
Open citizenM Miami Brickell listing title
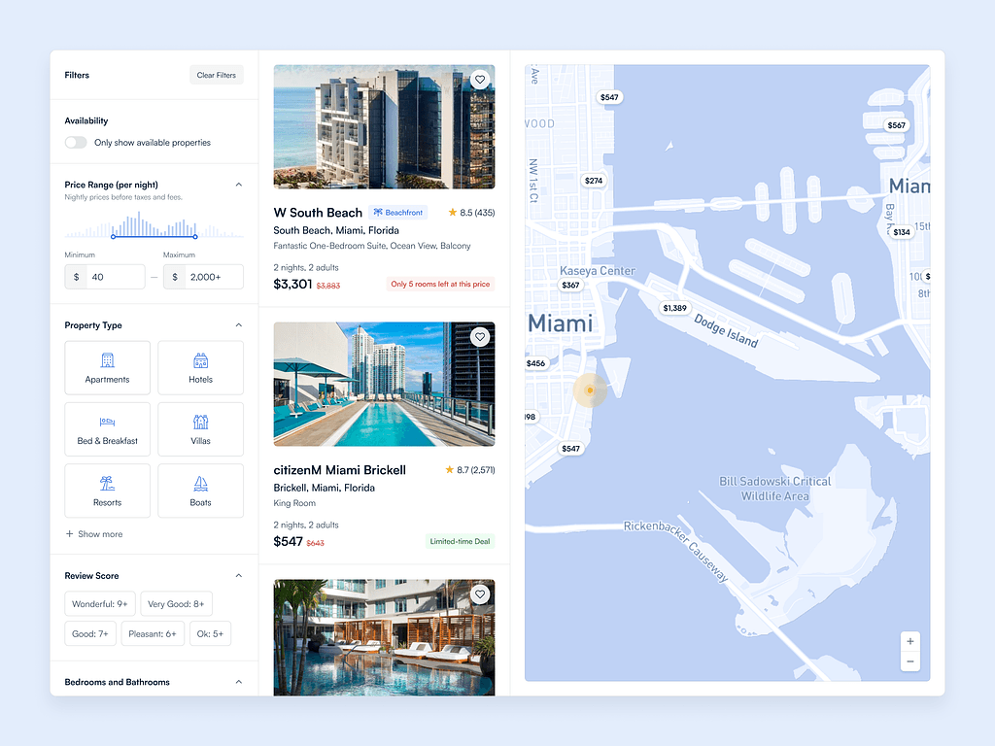pyautogui.click(x=339, y=470)
